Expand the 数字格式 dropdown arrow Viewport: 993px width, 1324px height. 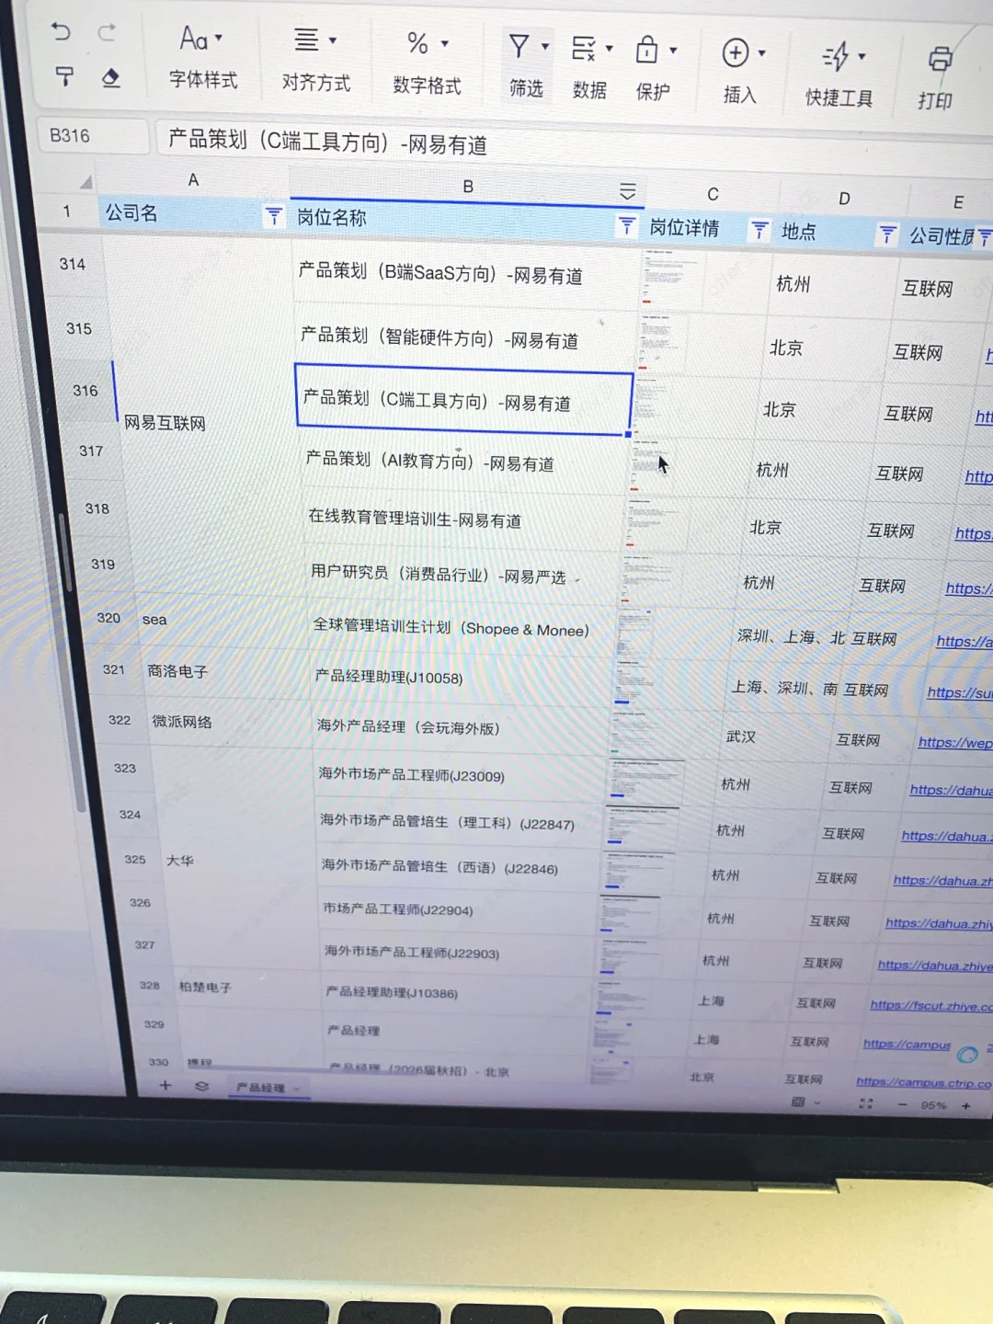click(x=445, y=43)
